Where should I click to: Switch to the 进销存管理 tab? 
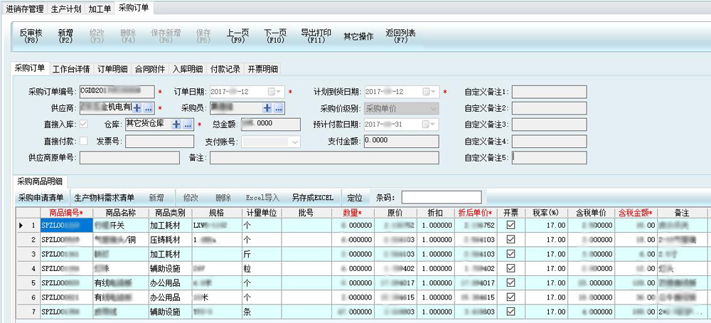[24, 9]
